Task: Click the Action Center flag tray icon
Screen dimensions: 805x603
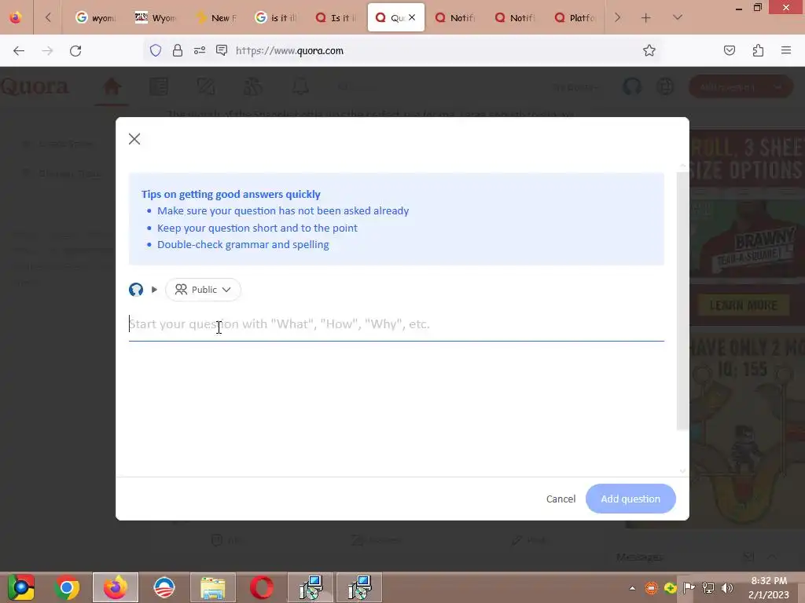Action: (x=689, y=588)
